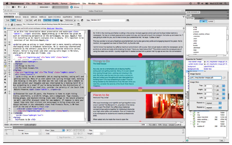
Task: Click the document toolbar refresh icon
Action: [82, 20]
